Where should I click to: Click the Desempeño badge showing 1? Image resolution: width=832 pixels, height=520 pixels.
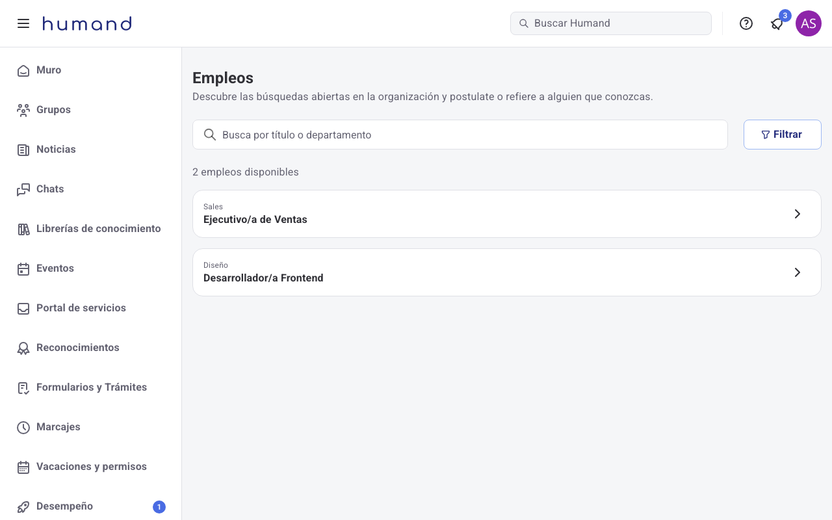pyautogui.click(x=159, y=507)
